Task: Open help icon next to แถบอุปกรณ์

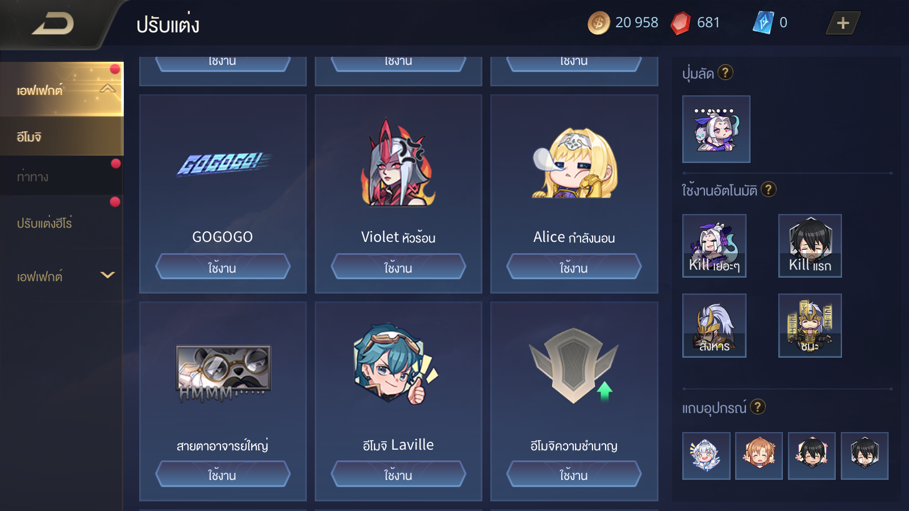Action: click(x=758, y=407)
